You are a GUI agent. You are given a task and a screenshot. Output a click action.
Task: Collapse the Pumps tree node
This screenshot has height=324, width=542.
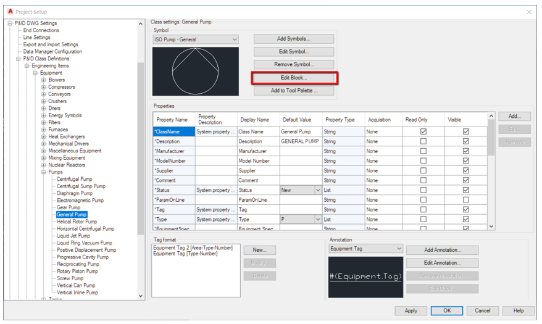coord(44,172)
